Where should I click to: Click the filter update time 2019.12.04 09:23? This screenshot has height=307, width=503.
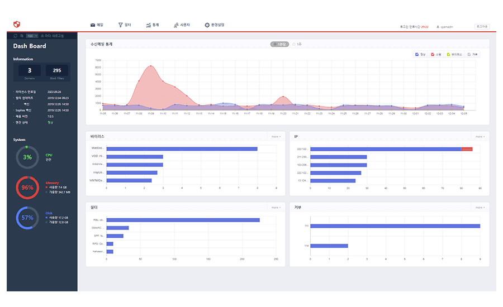coord(58,98)
